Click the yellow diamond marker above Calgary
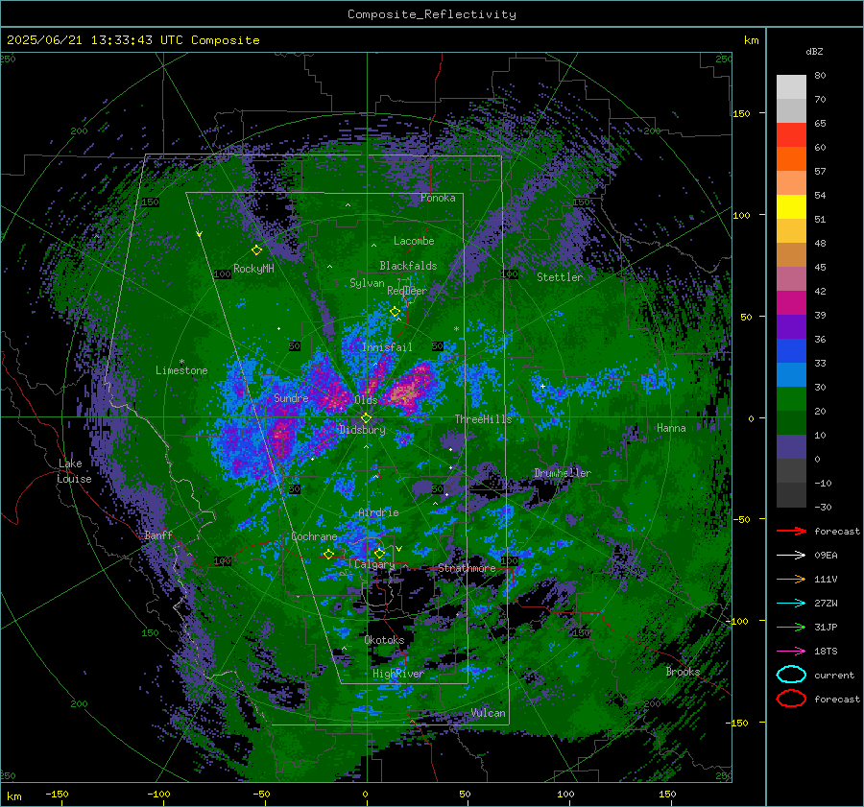The height and width of the screenshot is (807, 864). pyautogui.click(x=379, y=553)
